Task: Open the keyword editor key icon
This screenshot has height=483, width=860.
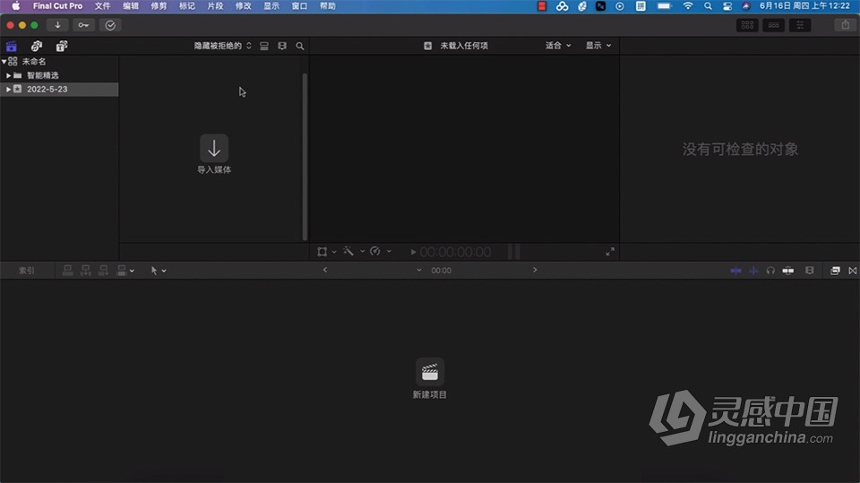Action: tap(83, 25)
